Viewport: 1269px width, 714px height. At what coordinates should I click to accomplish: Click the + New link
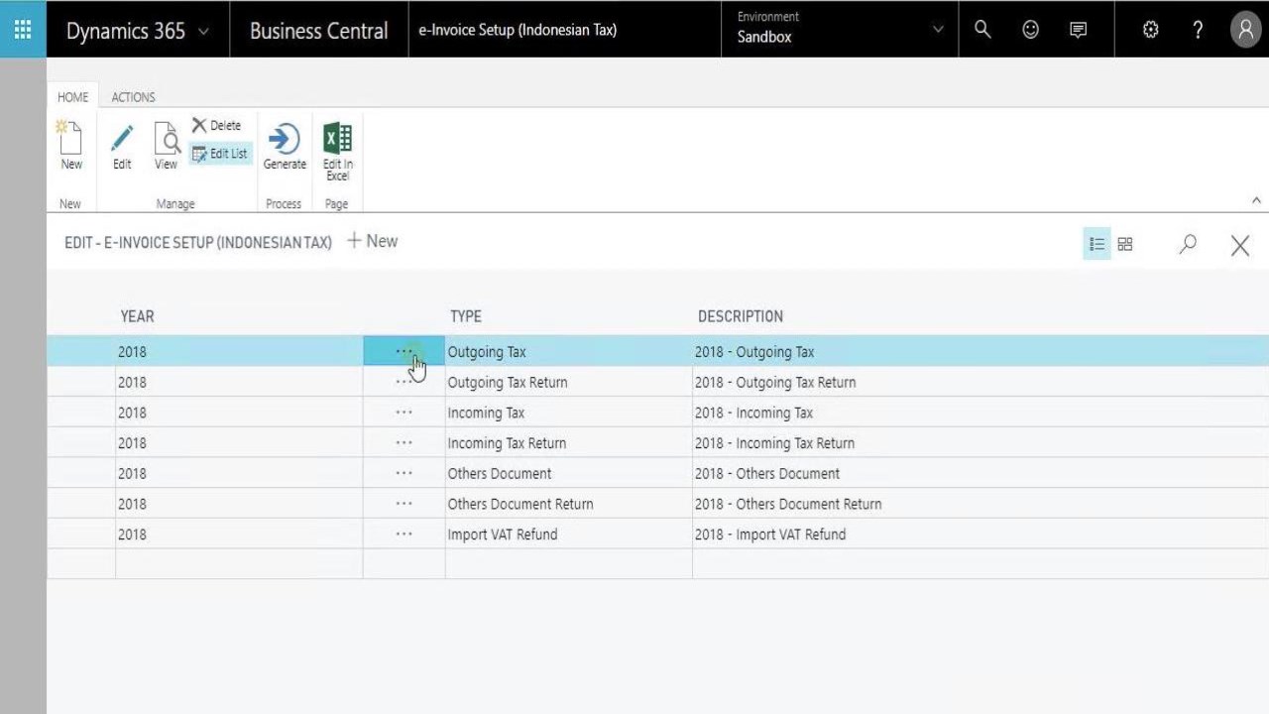click(373, 241)
